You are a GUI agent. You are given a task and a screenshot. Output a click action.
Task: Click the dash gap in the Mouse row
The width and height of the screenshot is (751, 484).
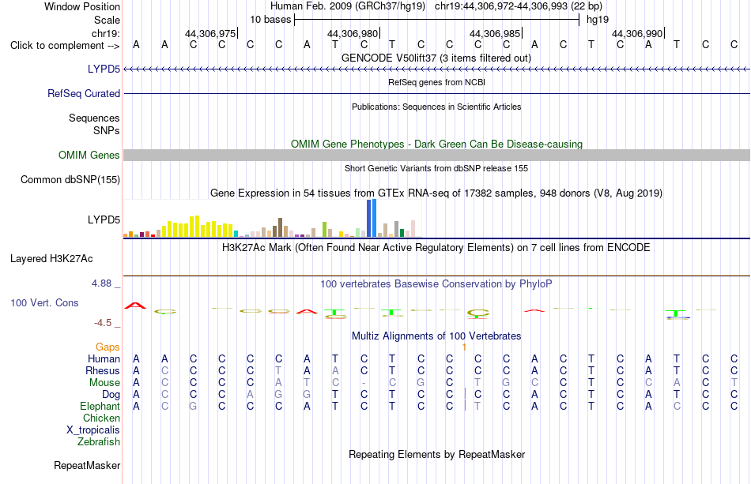coord(364,383)
